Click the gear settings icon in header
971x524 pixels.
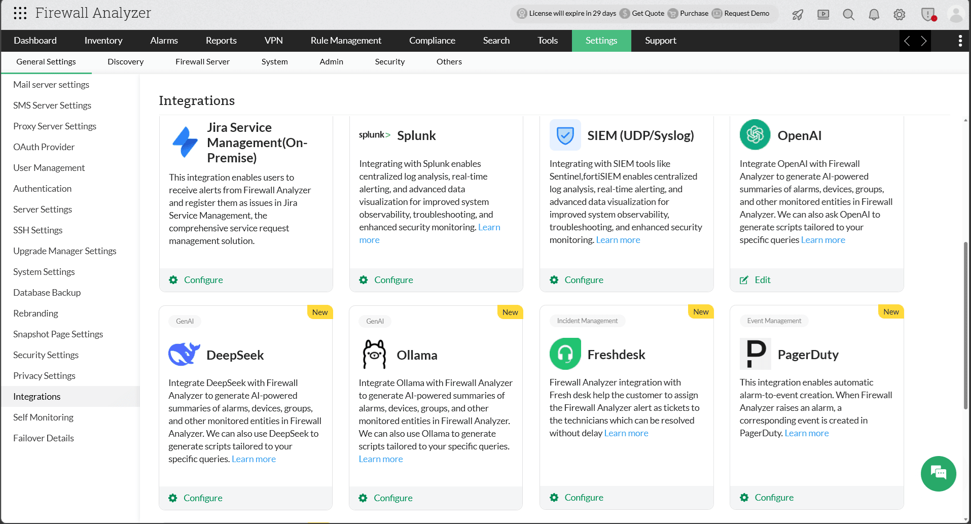[x=900, y=14]
